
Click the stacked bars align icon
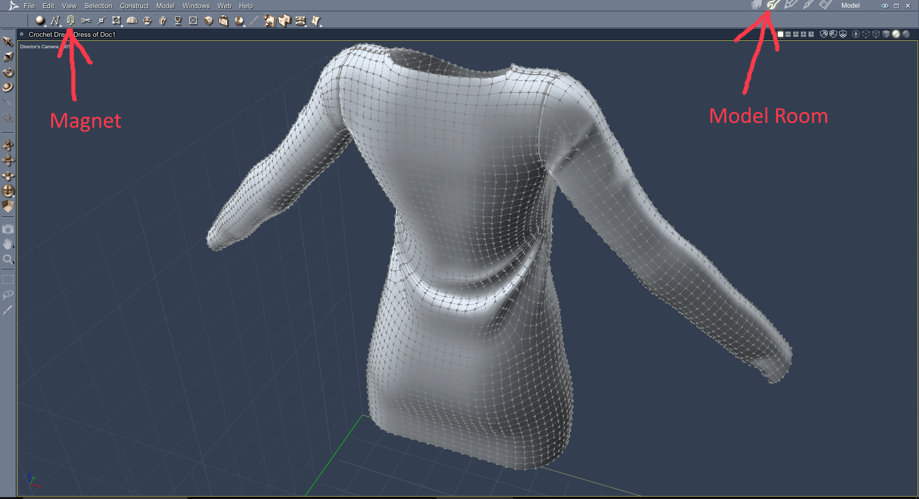click(x=300, y=20)
